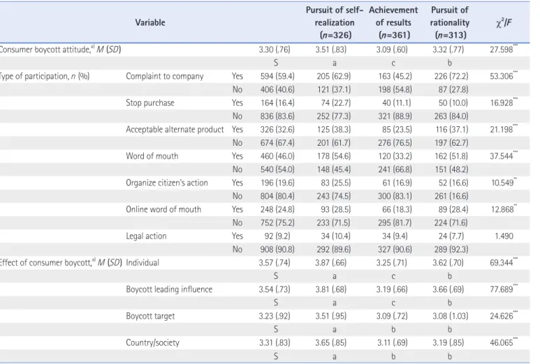Click the value "37.544"
Screen dimensions: 540x364
coord(502,156)
